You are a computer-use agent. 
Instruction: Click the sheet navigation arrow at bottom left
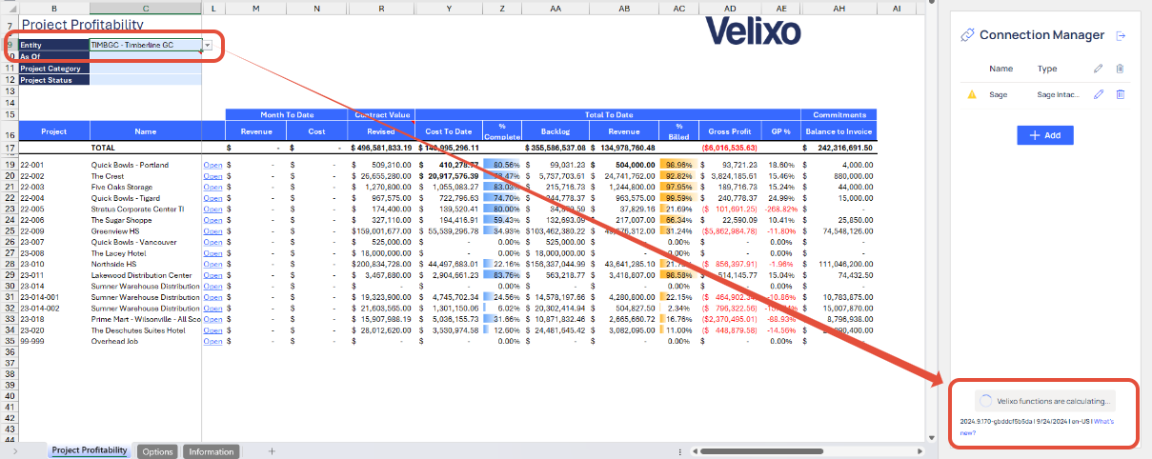14,451
